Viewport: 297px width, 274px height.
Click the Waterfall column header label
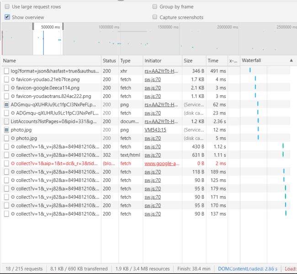[251, 61]
